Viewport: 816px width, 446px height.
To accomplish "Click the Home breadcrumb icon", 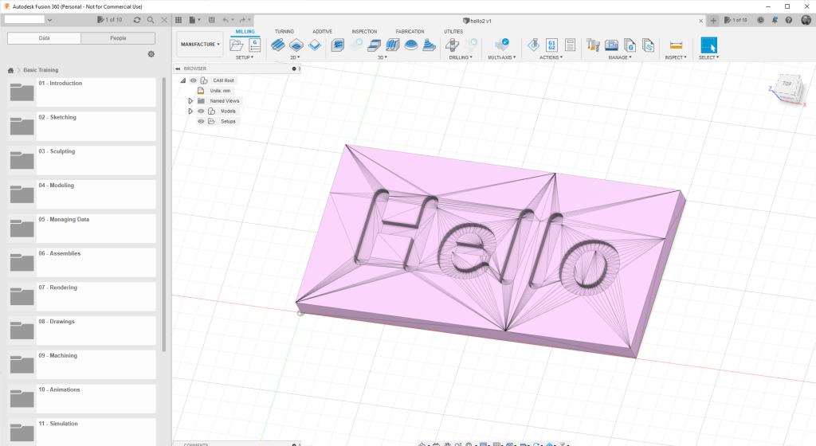I will point(10,70).
